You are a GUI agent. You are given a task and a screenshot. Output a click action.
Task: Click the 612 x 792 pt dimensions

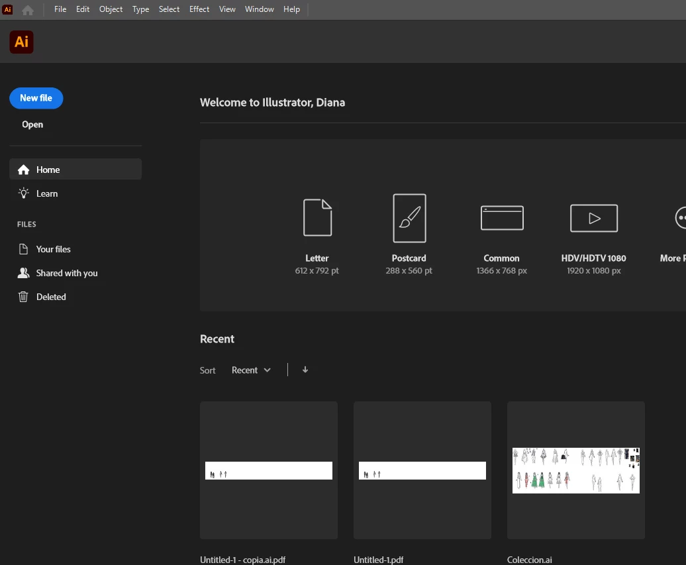click(x=317, y=270)
